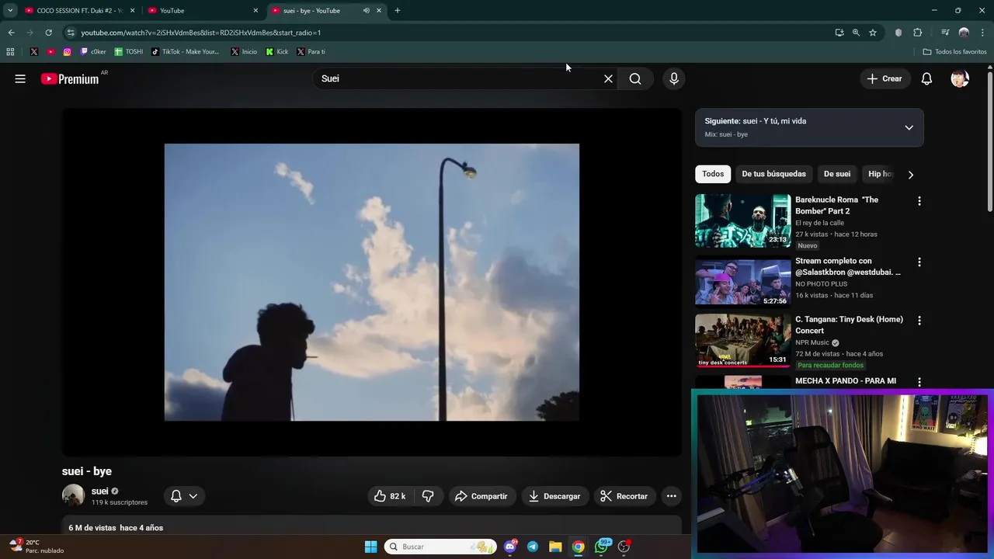Run search with the magnifier button
The width and height of the screenshot is (994, 559).
pos(635,78)
